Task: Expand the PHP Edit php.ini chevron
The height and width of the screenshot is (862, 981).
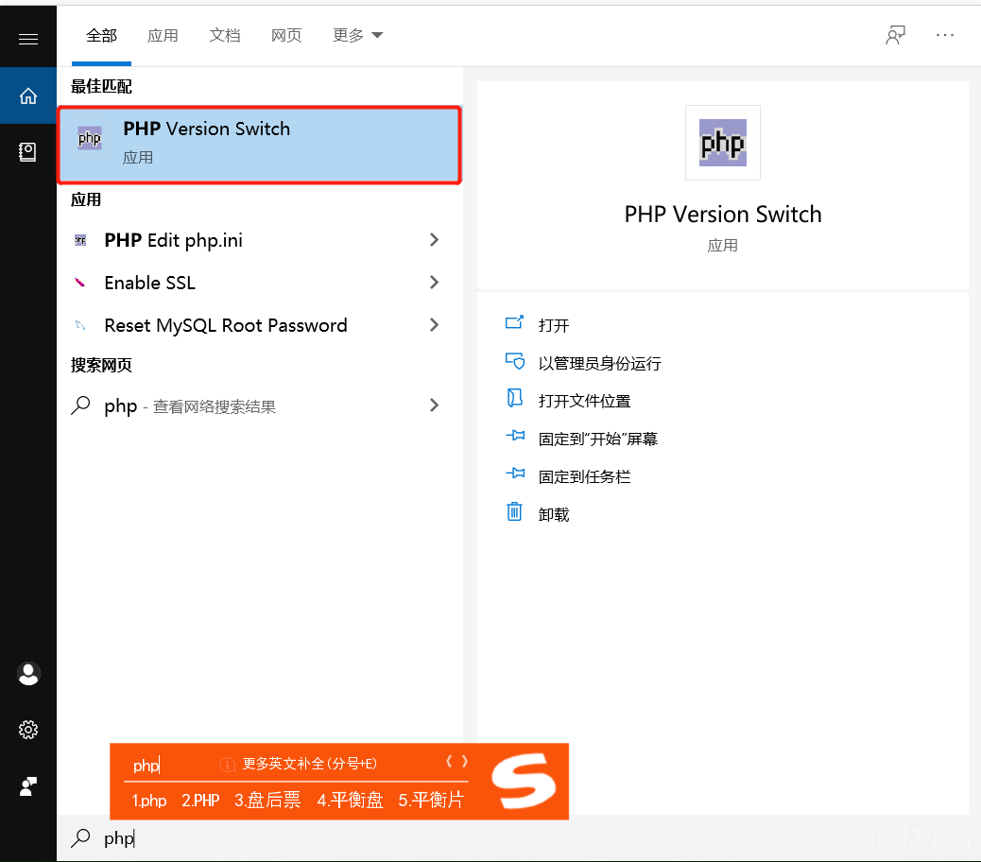Action: tap(434, 239)
